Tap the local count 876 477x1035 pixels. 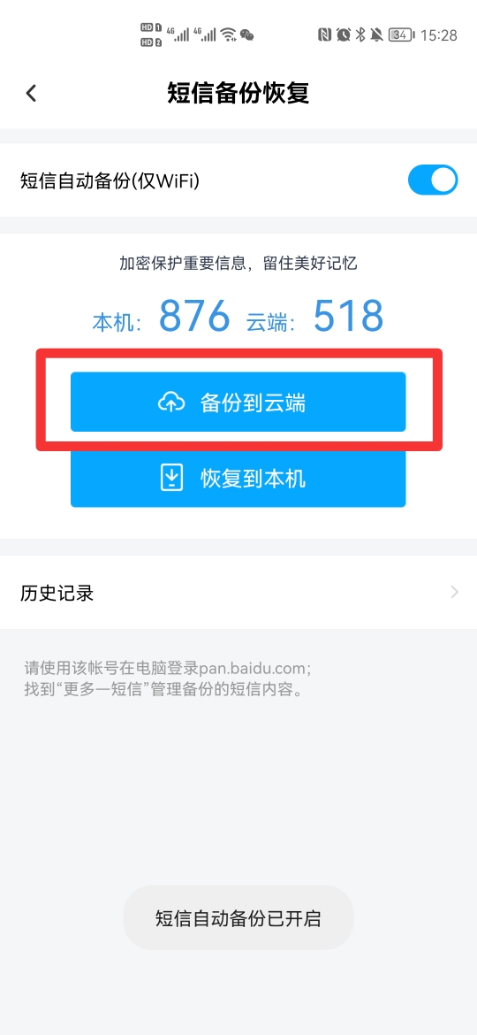point(195,316)
